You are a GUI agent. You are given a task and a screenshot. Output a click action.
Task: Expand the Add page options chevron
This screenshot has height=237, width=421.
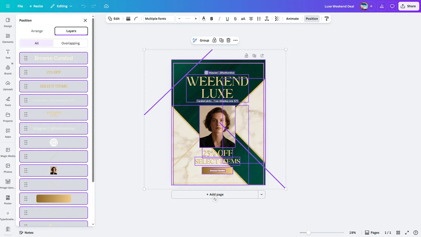[x=262, y=194]
